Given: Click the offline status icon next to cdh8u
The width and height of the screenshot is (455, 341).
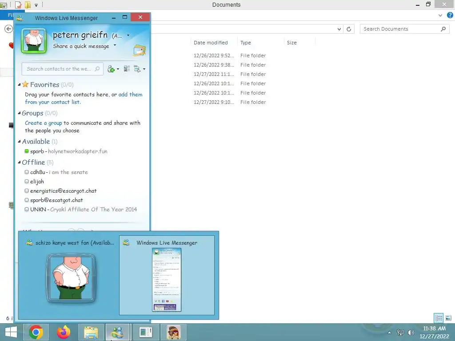Looking at the screenshot, I should point(27,172).
